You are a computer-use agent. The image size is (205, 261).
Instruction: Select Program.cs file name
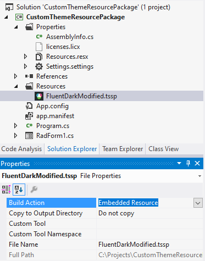click(53, 126)
